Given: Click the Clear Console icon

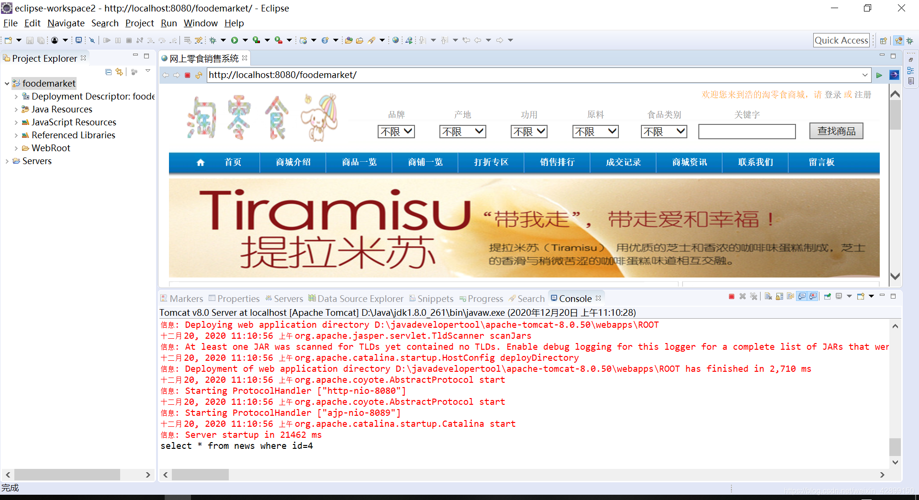Looking at the screenshot, I should click(768, 297).
